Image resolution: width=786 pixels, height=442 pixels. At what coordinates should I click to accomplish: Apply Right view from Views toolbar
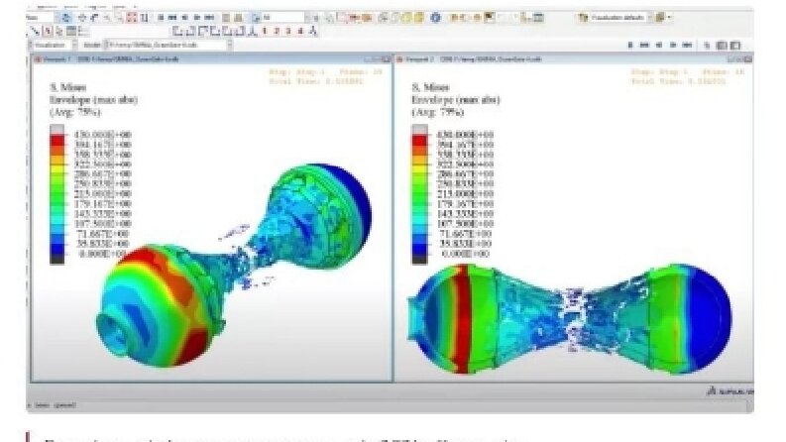[239, 31]
